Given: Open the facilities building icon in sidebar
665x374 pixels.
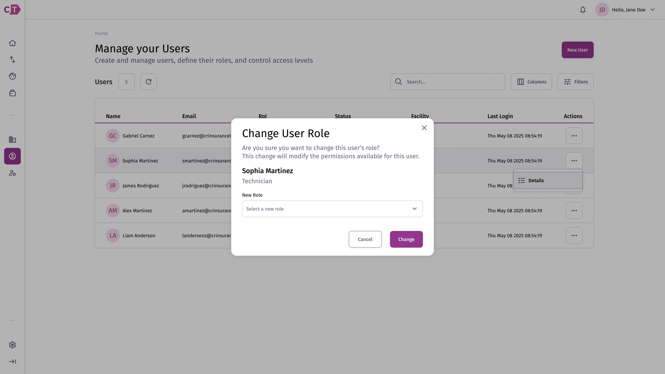Looking at the screenshot, I should pos(12,140).
